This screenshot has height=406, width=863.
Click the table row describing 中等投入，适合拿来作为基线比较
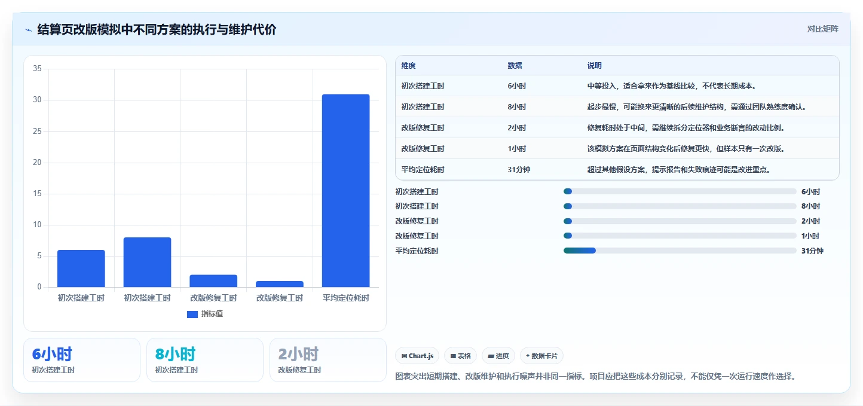click(617, 86)
